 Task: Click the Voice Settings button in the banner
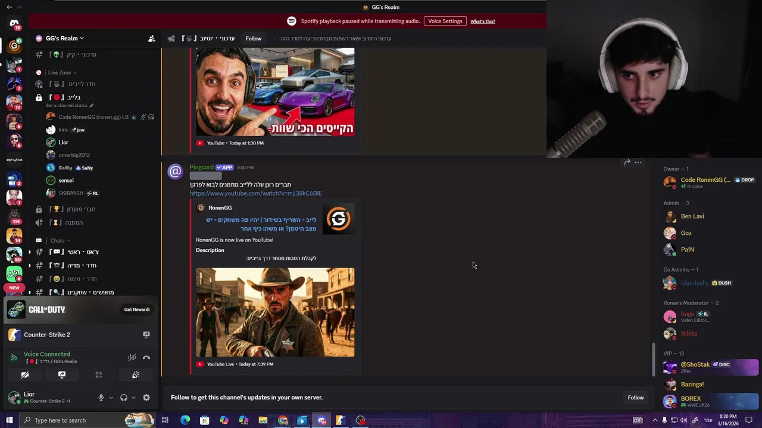click(x=445, y=21)
